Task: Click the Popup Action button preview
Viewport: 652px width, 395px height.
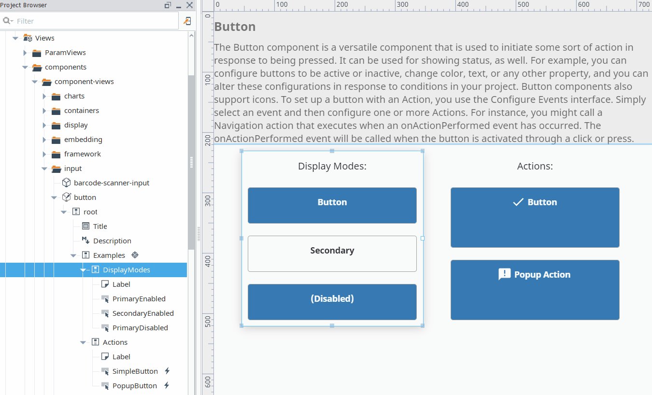Action: [x=535, y=289]
